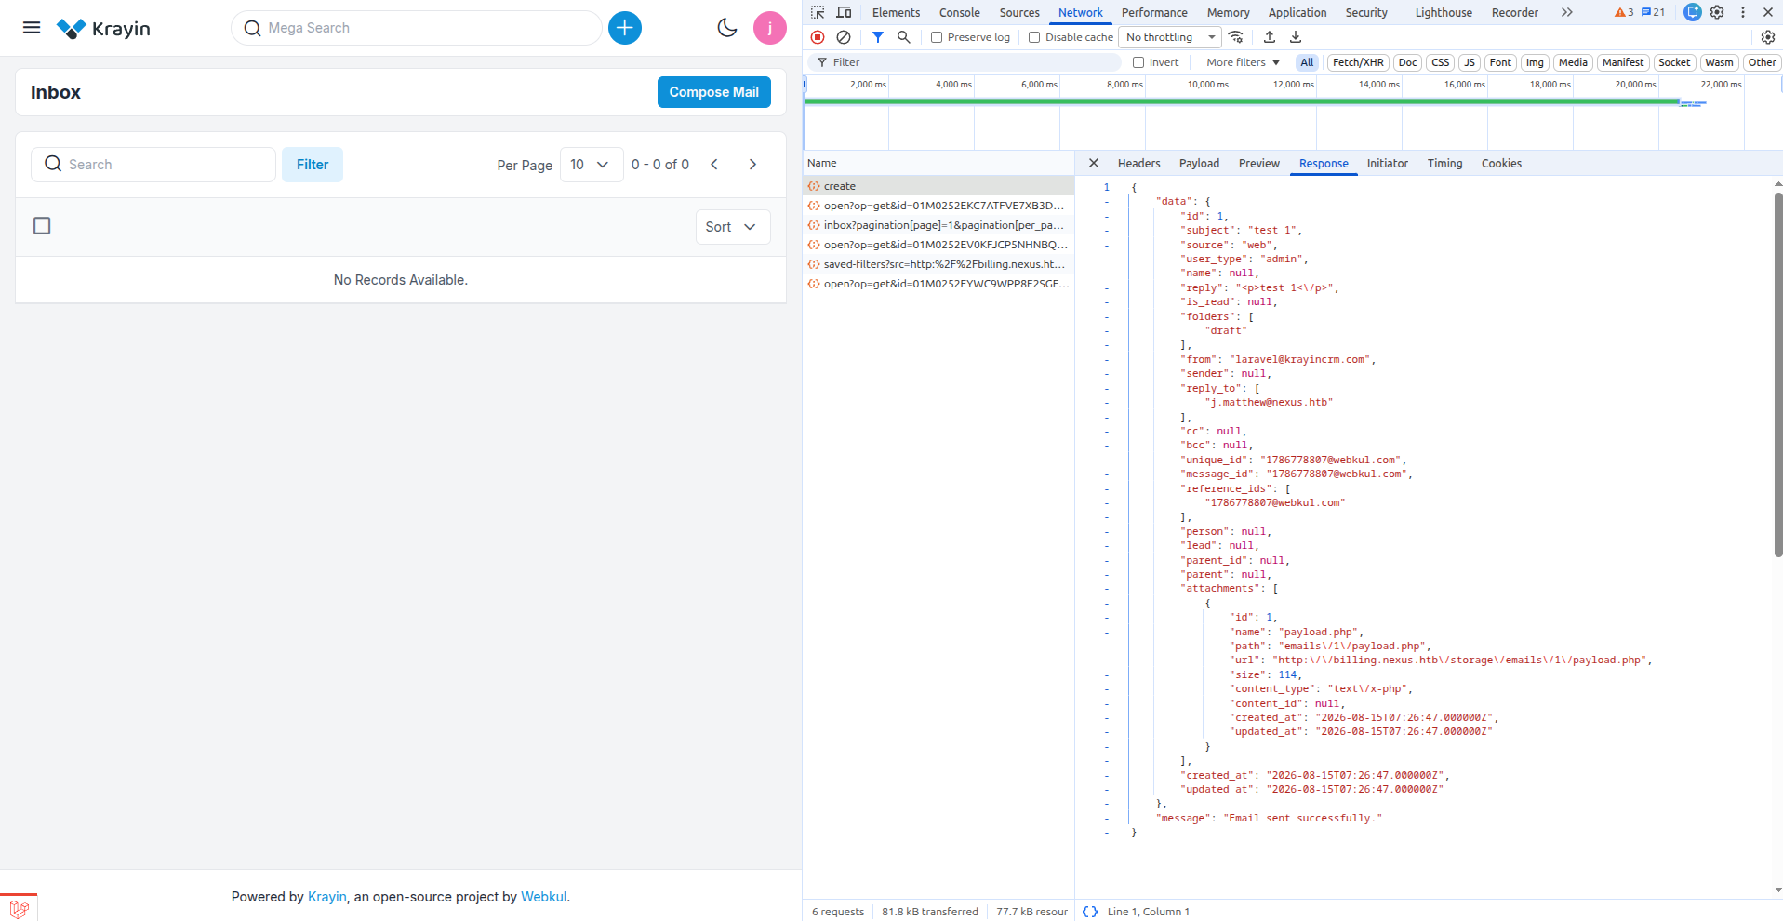Select the All request type filter
This screenshot has width=1783, height=921.
pyautogui.click(x=1307, y=62)
